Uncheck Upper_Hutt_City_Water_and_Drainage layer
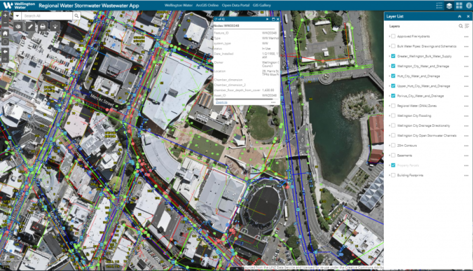473x271 pixels. [x=393, y=86]
